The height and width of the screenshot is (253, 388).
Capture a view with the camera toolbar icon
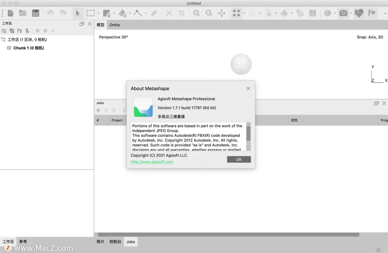343,13
